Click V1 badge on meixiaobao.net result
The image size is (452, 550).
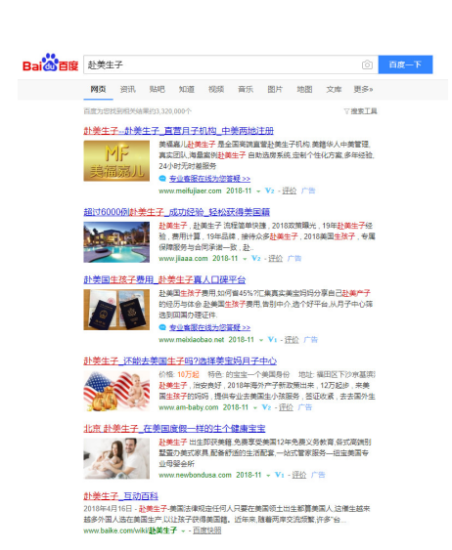[x=272, y=340]
